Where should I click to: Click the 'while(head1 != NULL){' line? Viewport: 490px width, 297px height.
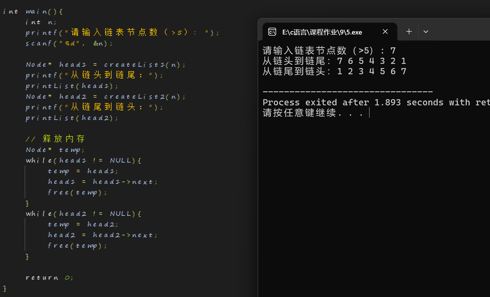(84, 161)
